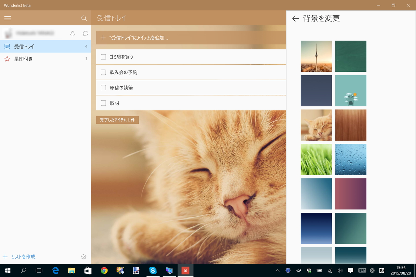Open File Explorer from the taskbar
The image size is (416, 277).
(x=71, y=270)
